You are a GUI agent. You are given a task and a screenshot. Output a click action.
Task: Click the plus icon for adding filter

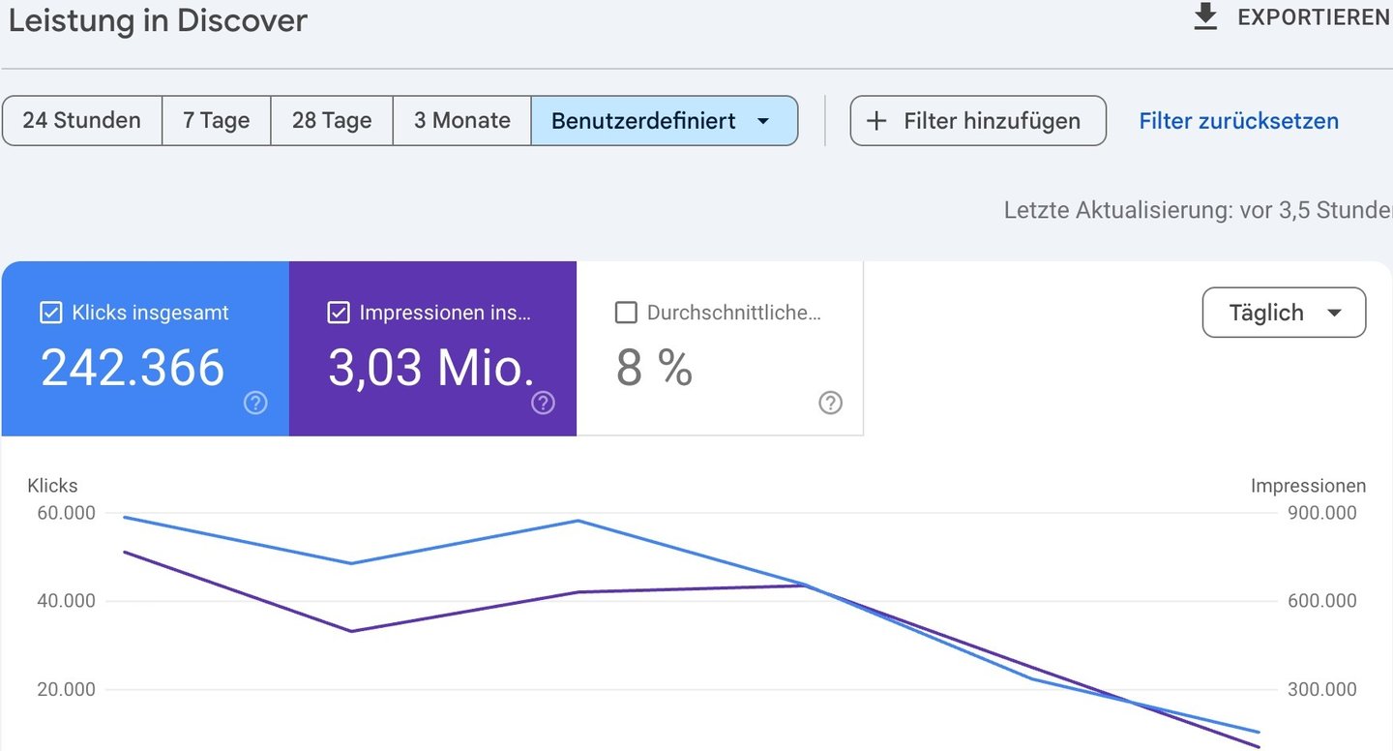(876, 121)
